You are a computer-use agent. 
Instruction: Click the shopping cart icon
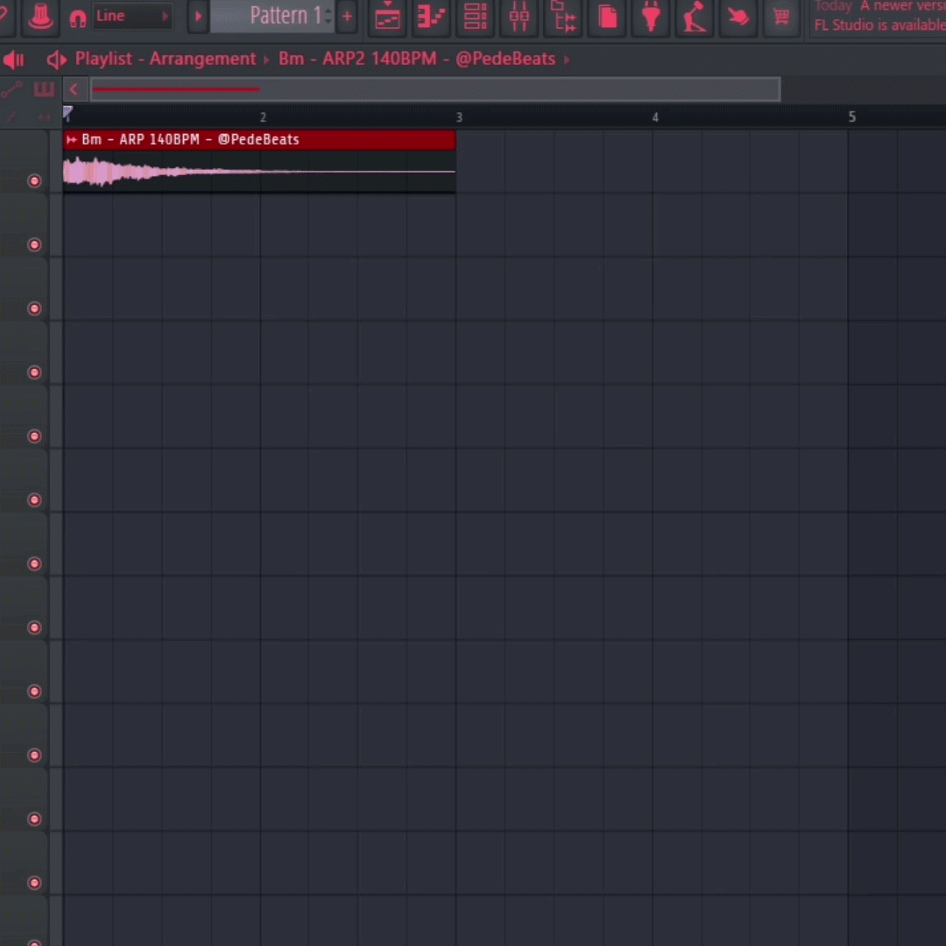(781, 17)
